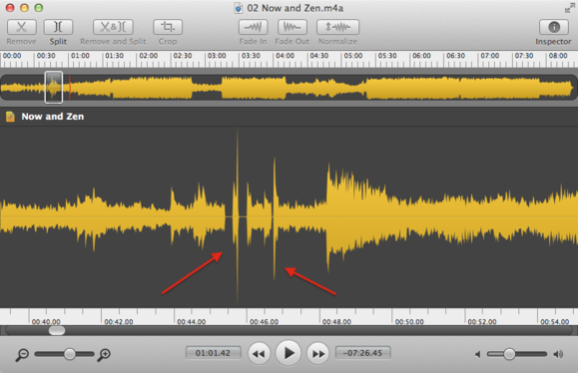Click the zoom out magnifier icon
This screenshot has height=373, width=578.
coord(22,355)
